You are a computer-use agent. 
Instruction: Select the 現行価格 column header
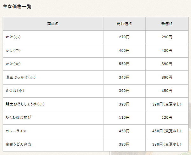tap(124, 24)
